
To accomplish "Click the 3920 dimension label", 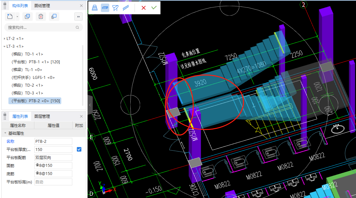I will click(200, 83).
